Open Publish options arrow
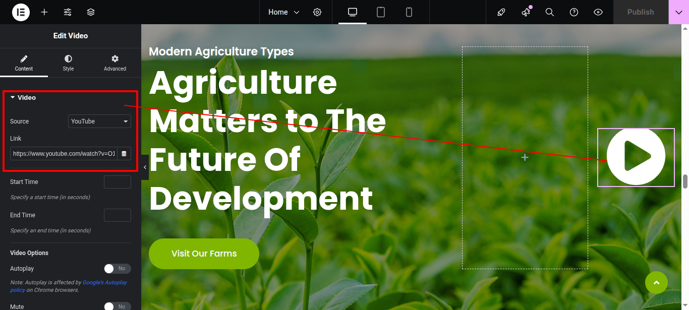 coord(678,12)
